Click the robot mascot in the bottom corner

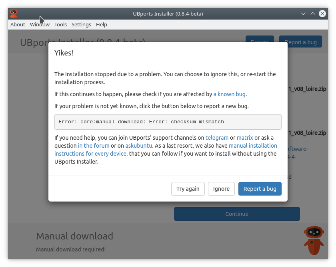click(x=314, y=241)
